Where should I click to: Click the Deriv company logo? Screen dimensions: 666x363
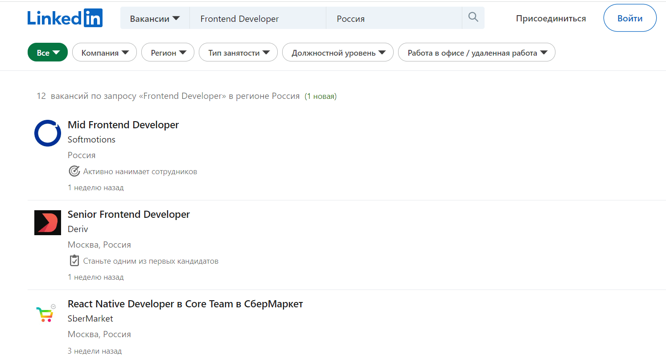click(48, 223)
